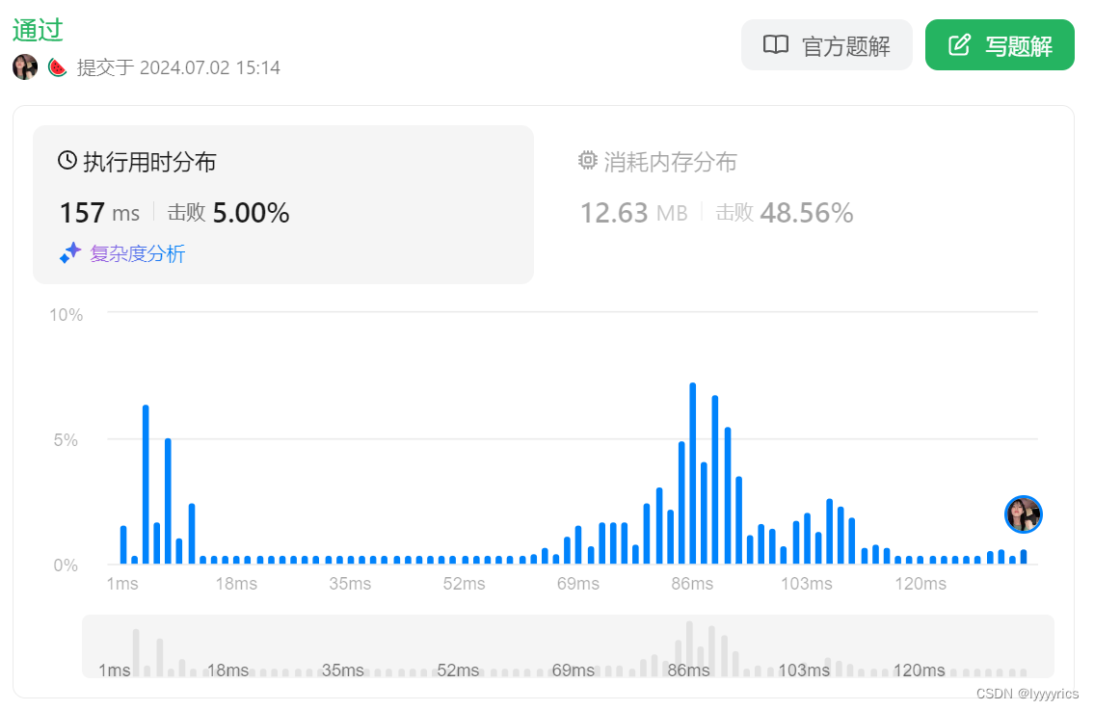Screen dimensions: 1094x710
Task: Click the AI sparkle icon next to 复杂度分析
Action: pos(67,254)
